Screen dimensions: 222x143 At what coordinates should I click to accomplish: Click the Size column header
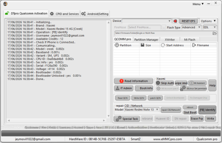point(149,45)
